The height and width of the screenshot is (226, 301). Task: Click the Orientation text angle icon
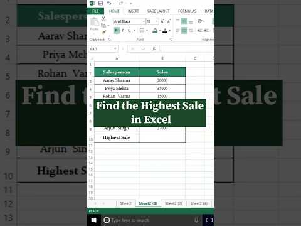coord(200,21)
